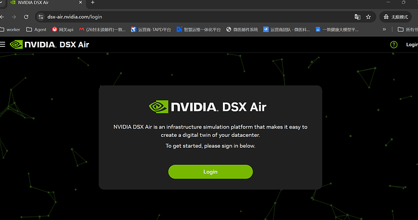The height and width of the screenshot is (220, 418).
Task: Click the NVIDIA DSX Air logo in the header
Action: coord(50,44)
